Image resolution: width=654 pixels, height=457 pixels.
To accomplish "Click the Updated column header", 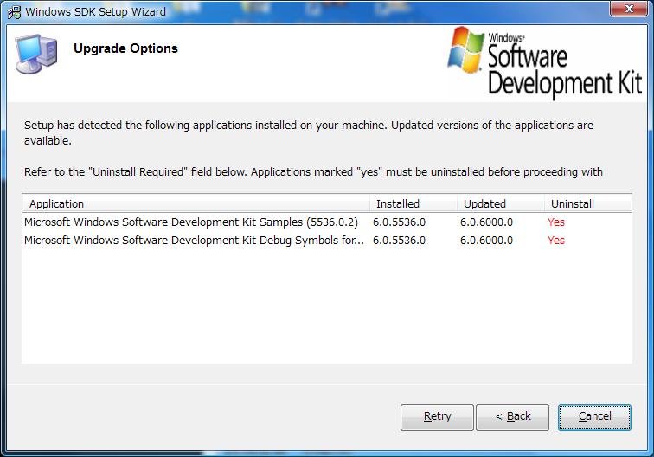I will pyautogui.click(x=499, y=204).
